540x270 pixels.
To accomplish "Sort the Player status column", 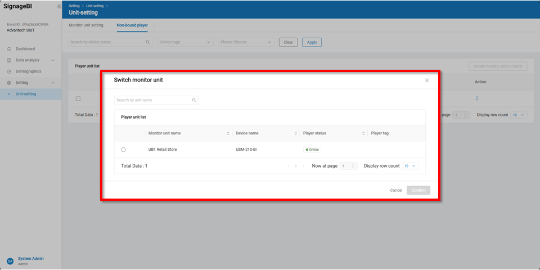I will point(363,133).
